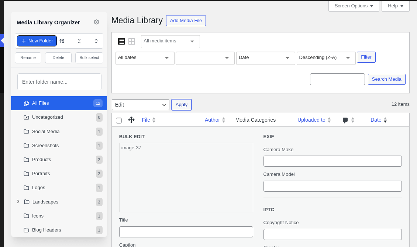Switch to list view
The width and height of the screenshot is (417, 247).
(x=121, y=41)
